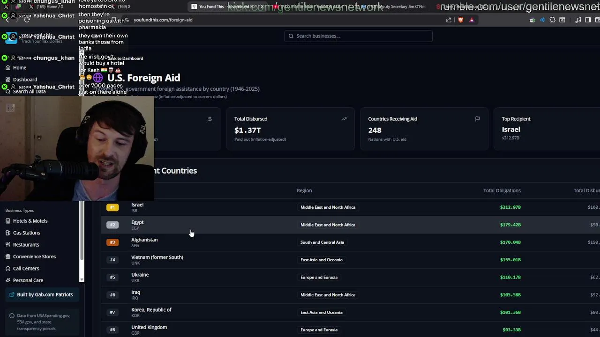Click the Total Obligations column header

pyautogui.click(x=502, y=190)
